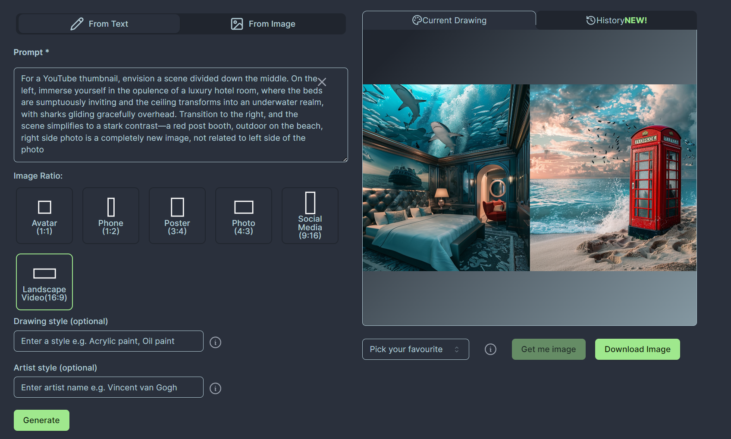Clear the prompt with the X icon
The height and width of the screenshot is (439, 731).
click(322, 82)
